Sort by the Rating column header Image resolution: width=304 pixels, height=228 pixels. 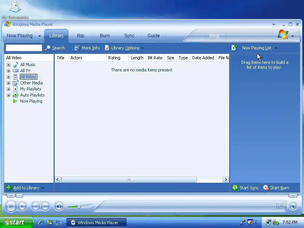click(x=117, y=58)
